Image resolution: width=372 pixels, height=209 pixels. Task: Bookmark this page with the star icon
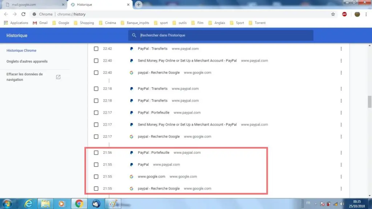(333, 14)
